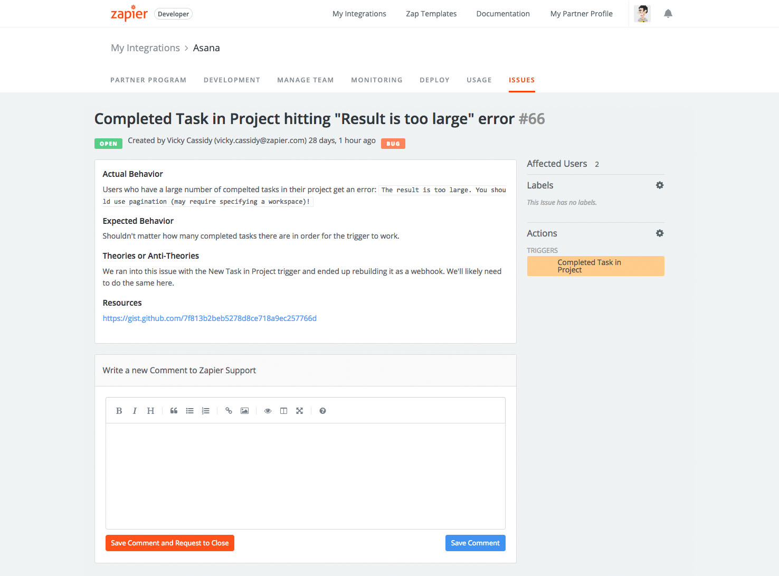Click the Affected Users heading
This screenshot has width=779, height=576.
[x=557, y=164]
